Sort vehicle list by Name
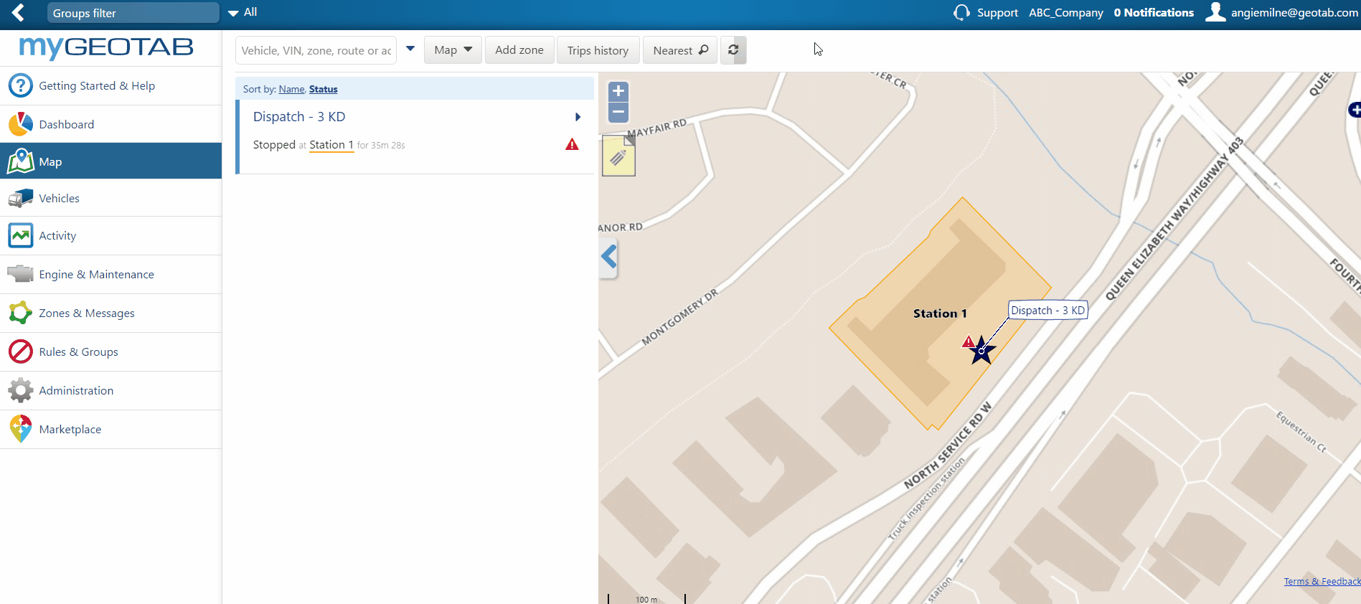The width and height of the screenshot is (1361, 604). (291, 89)
